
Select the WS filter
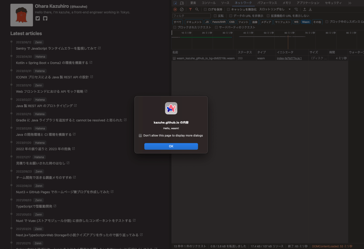(x=296, y=22)
